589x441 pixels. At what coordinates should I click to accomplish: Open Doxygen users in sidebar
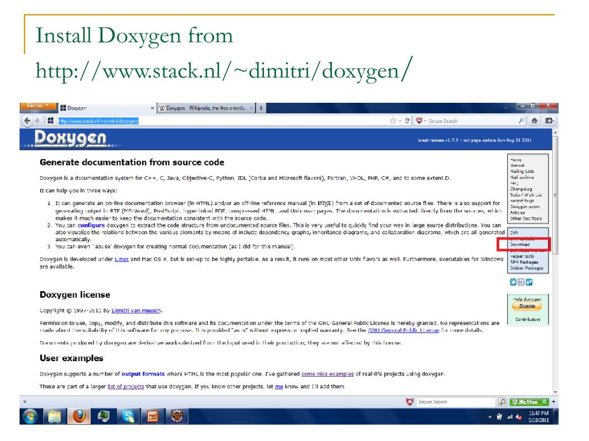pyautogui.click(x=525, y=207)
